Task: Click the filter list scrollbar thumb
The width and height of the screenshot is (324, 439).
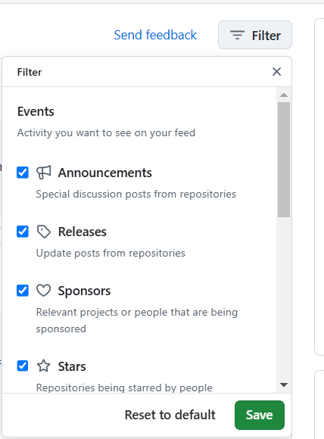Action: coord(284,160)
